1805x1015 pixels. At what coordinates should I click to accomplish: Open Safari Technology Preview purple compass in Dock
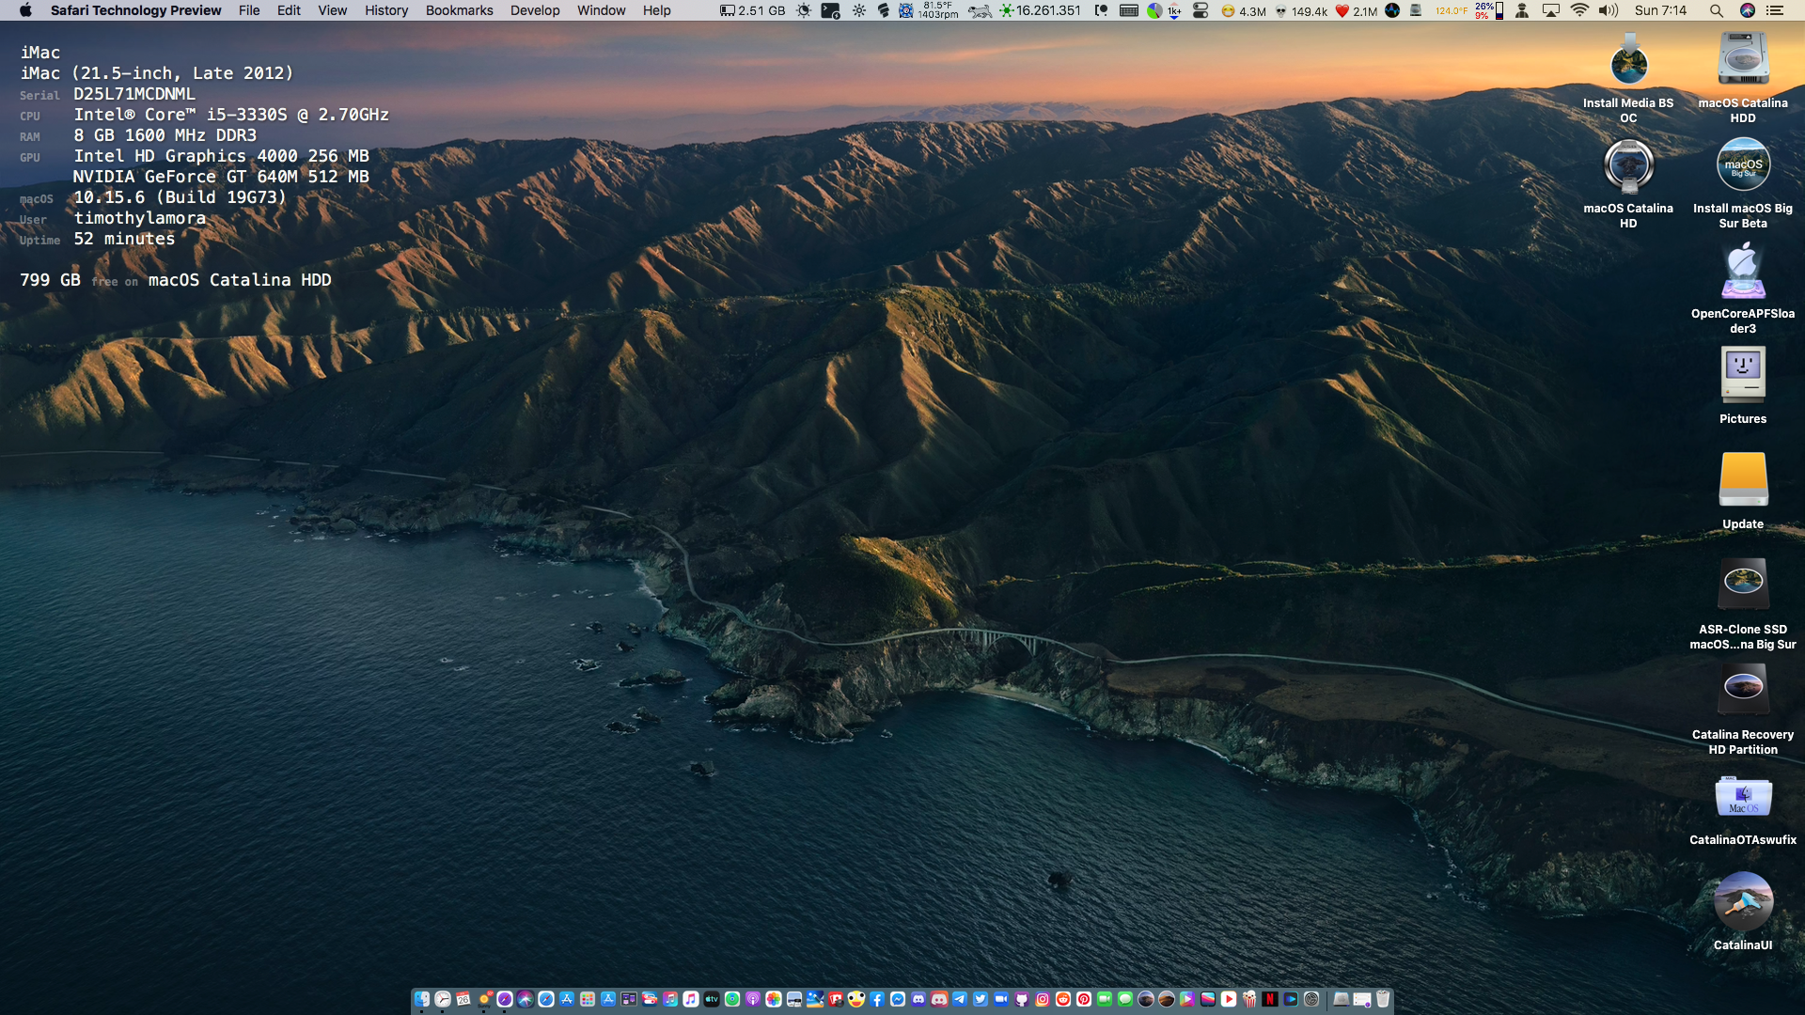point(505,999)
